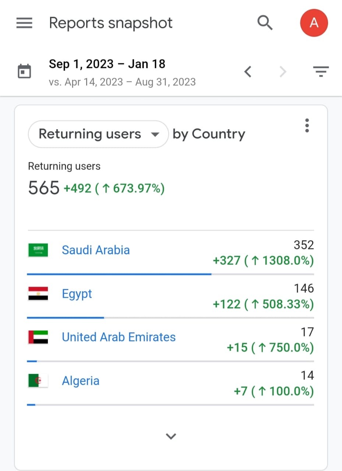Image resolution: width=342 pixels, height=471 pixels.
Task: Click the Egypt flag icon
Action: [x=38, y=294]
